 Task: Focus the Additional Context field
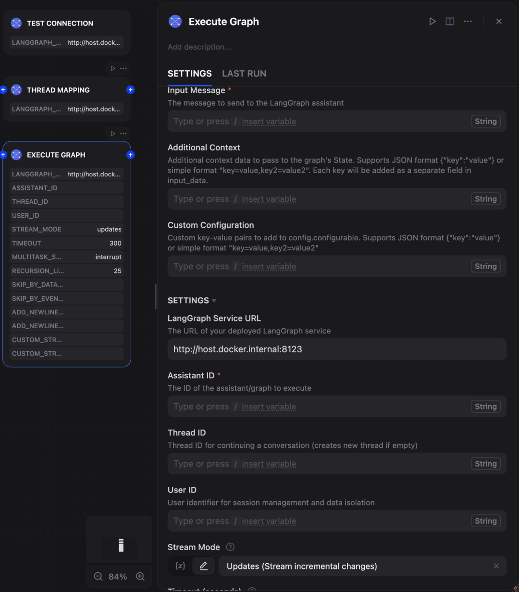pyautogui.click(x=337, y=199)
